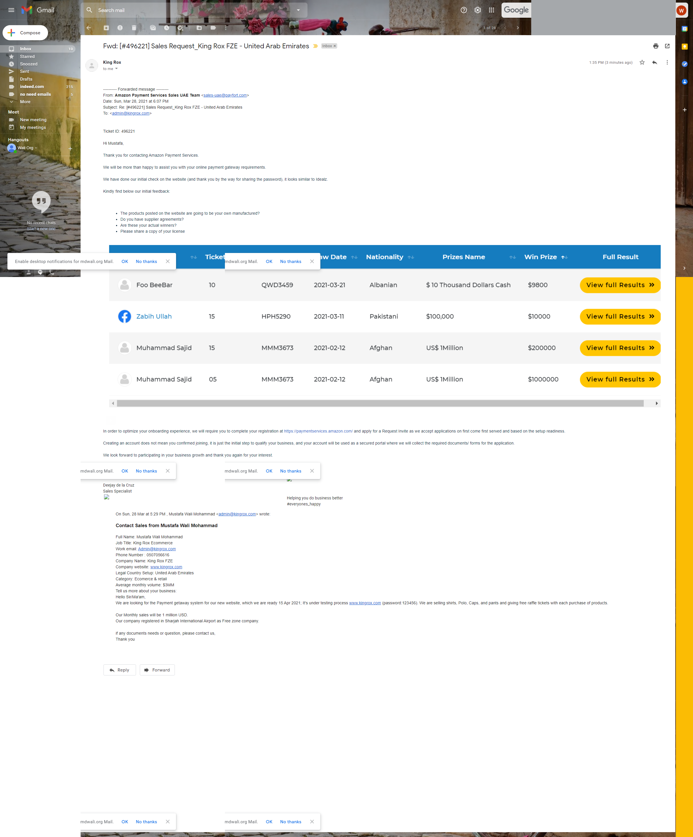Open the Google apps grid
This screenshot has height=837, width=693.
point(491,10)
